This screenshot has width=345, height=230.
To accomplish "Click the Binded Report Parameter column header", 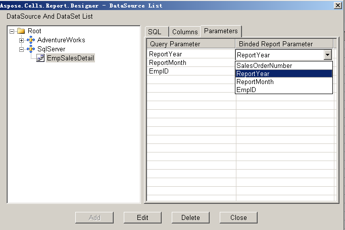I will [284, 44].
